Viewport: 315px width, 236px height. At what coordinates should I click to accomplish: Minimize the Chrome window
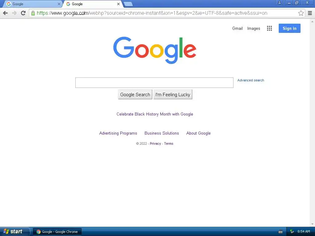point(289,2)
